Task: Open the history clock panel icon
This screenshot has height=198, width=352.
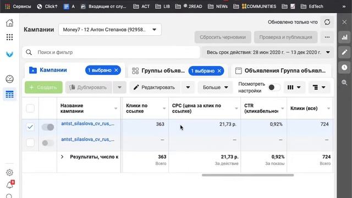Action: (x=344, y=67)
